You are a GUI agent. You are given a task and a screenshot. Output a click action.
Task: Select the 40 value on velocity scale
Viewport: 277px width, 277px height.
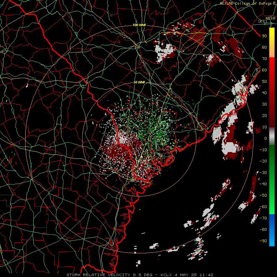tap(264, 93)
